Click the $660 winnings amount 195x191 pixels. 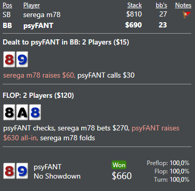(122, 176)
